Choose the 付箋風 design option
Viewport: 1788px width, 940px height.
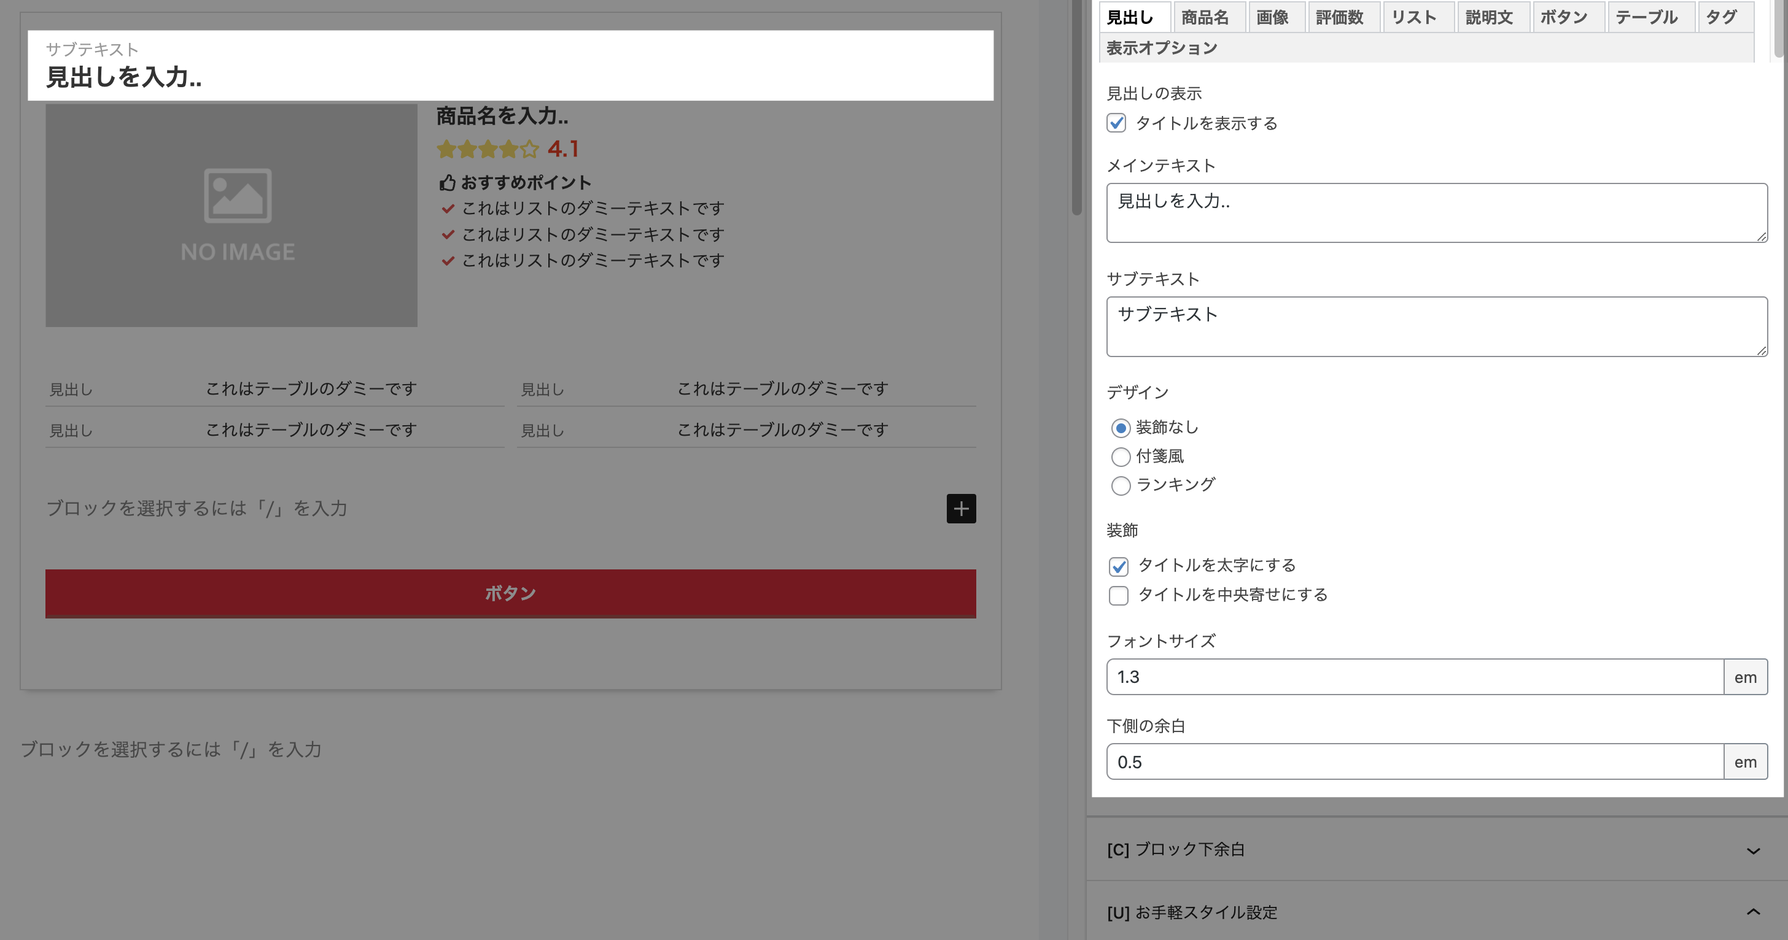pos(1121,457)
